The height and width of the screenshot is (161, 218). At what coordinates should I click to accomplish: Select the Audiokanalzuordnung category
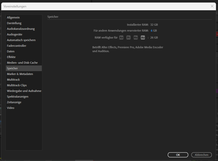point(22,29)
